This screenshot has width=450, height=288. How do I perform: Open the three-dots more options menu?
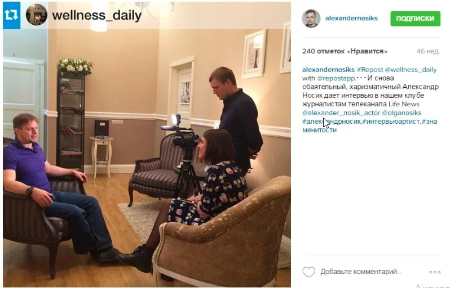pyautogui.click(x=435, y=272)
